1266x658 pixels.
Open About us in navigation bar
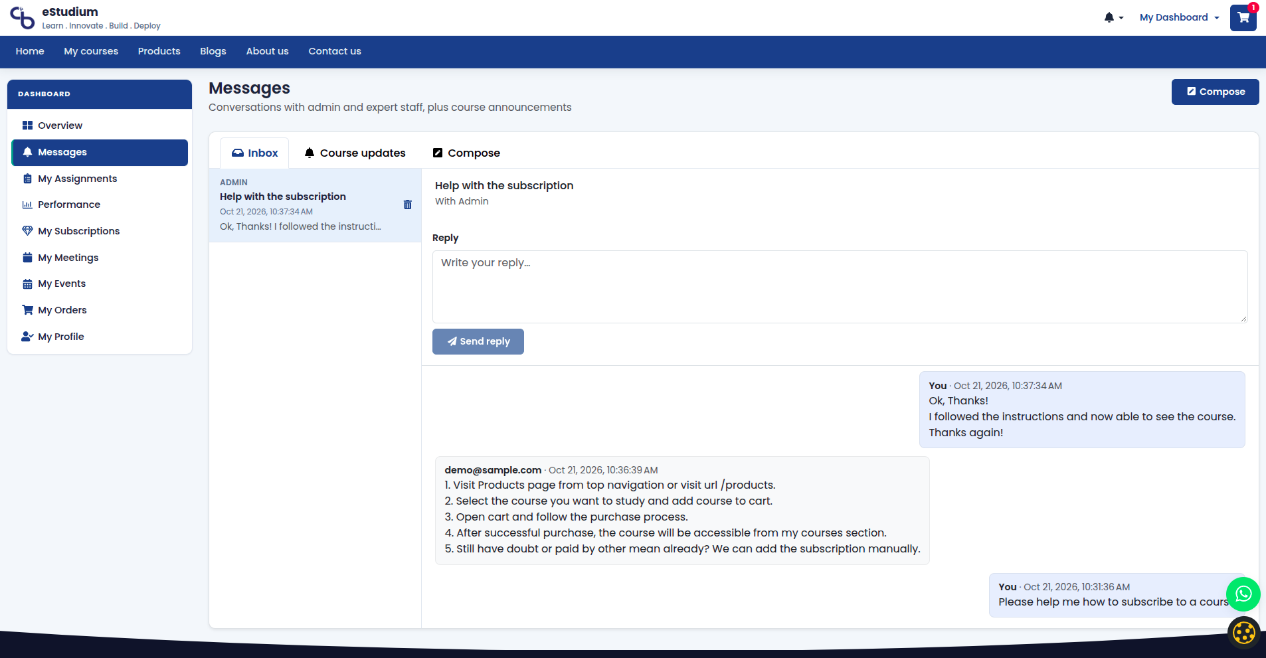[x=268, y=51]
